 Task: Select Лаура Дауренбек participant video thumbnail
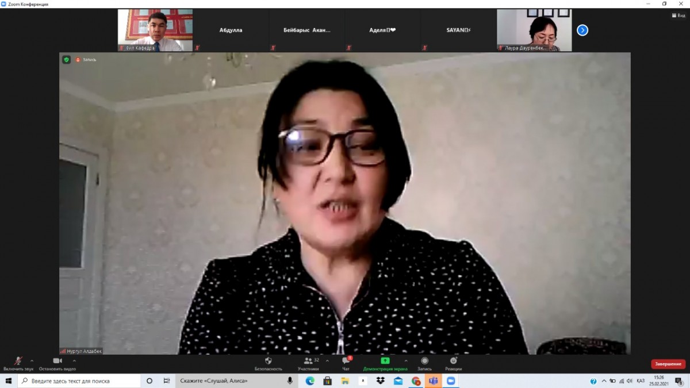534,30
